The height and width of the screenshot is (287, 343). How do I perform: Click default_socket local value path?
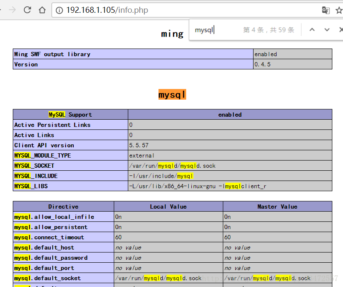click(159, 278)
